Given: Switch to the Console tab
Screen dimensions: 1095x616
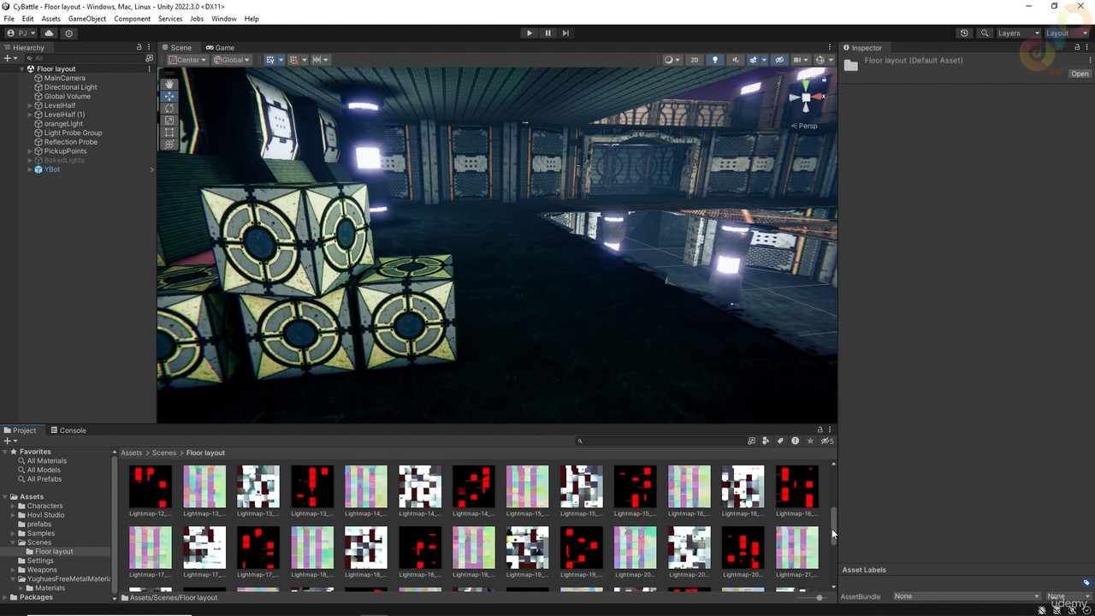Looking at the screenshot, I should 67,430.
